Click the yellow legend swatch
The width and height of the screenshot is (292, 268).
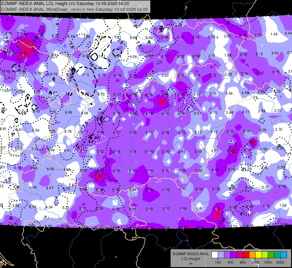[259, 255]
